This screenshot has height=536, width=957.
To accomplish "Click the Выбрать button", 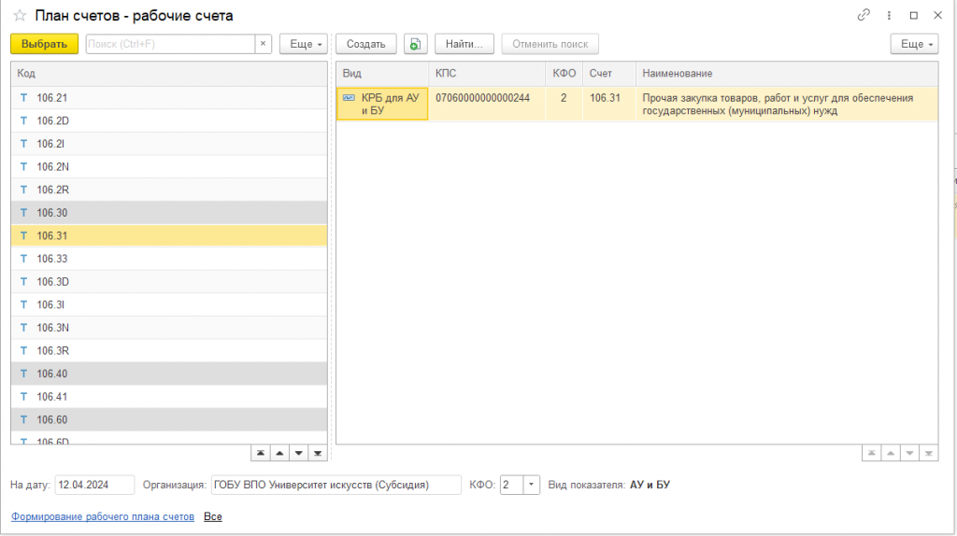I will tap(44, 44).
